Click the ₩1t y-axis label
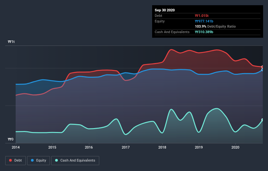Viewport: 268px width, 171px height. click(x=11, y=42)
